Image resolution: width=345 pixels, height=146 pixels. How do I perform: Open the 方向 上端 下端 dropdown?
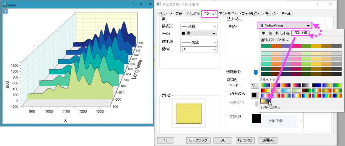277,121
